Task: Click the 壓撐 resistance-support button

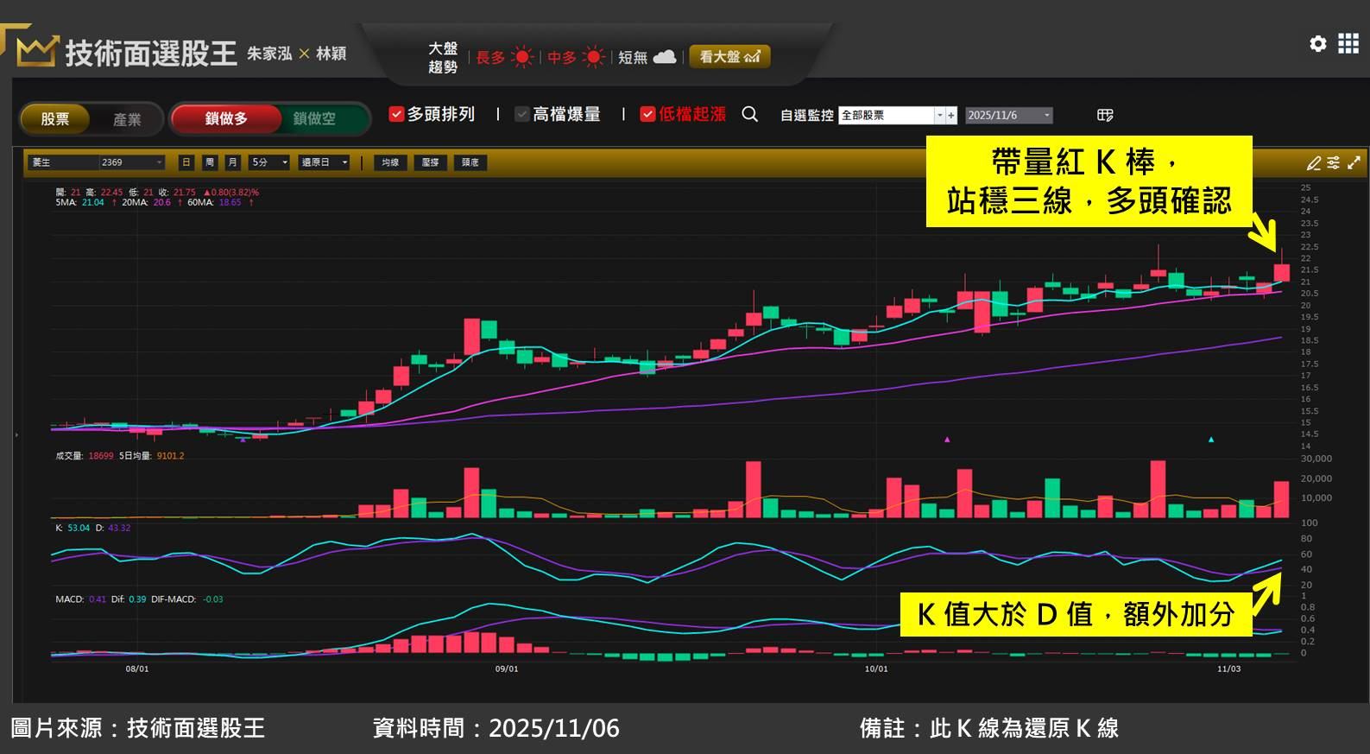Action: coord(430,162)
